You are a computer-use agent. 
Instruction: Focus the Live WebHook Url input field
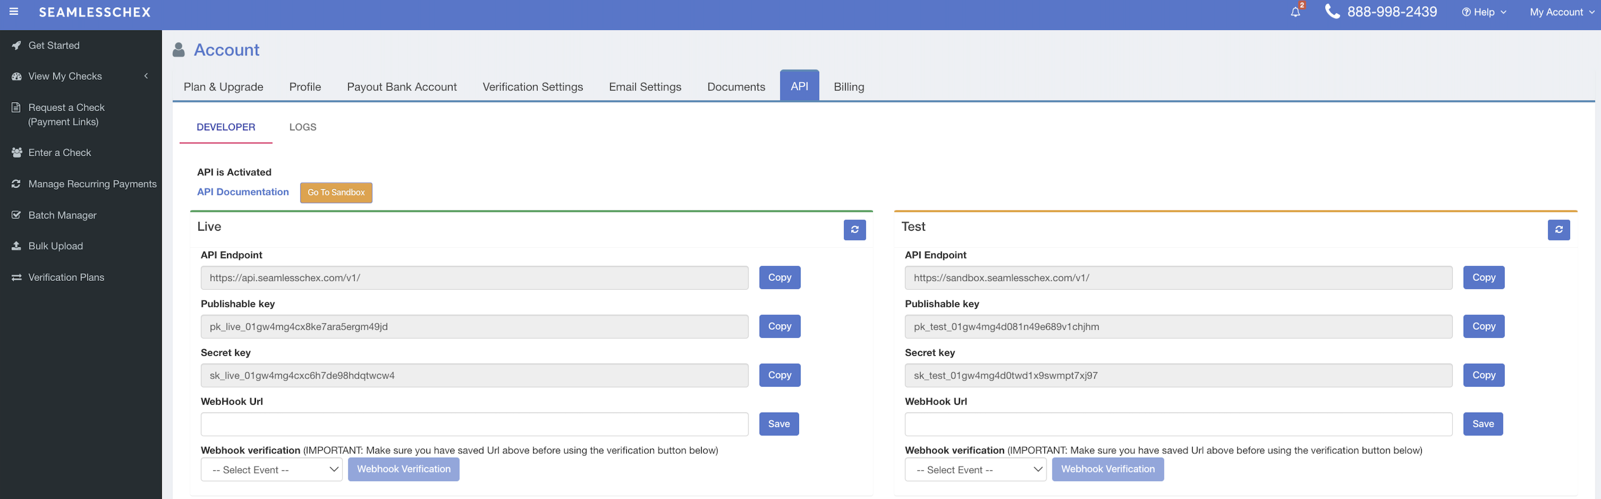pyautogui.click(x=474, y=425)
